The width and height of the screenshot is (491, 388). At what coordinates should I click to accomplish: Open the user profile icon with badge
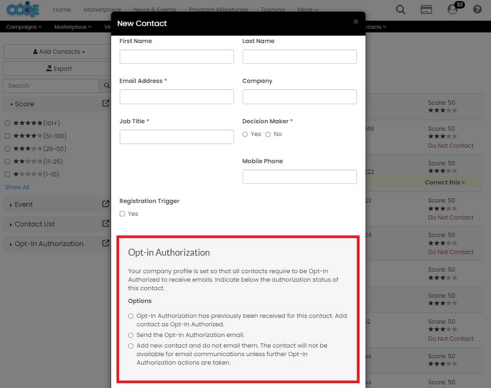[x=453, y=10]
